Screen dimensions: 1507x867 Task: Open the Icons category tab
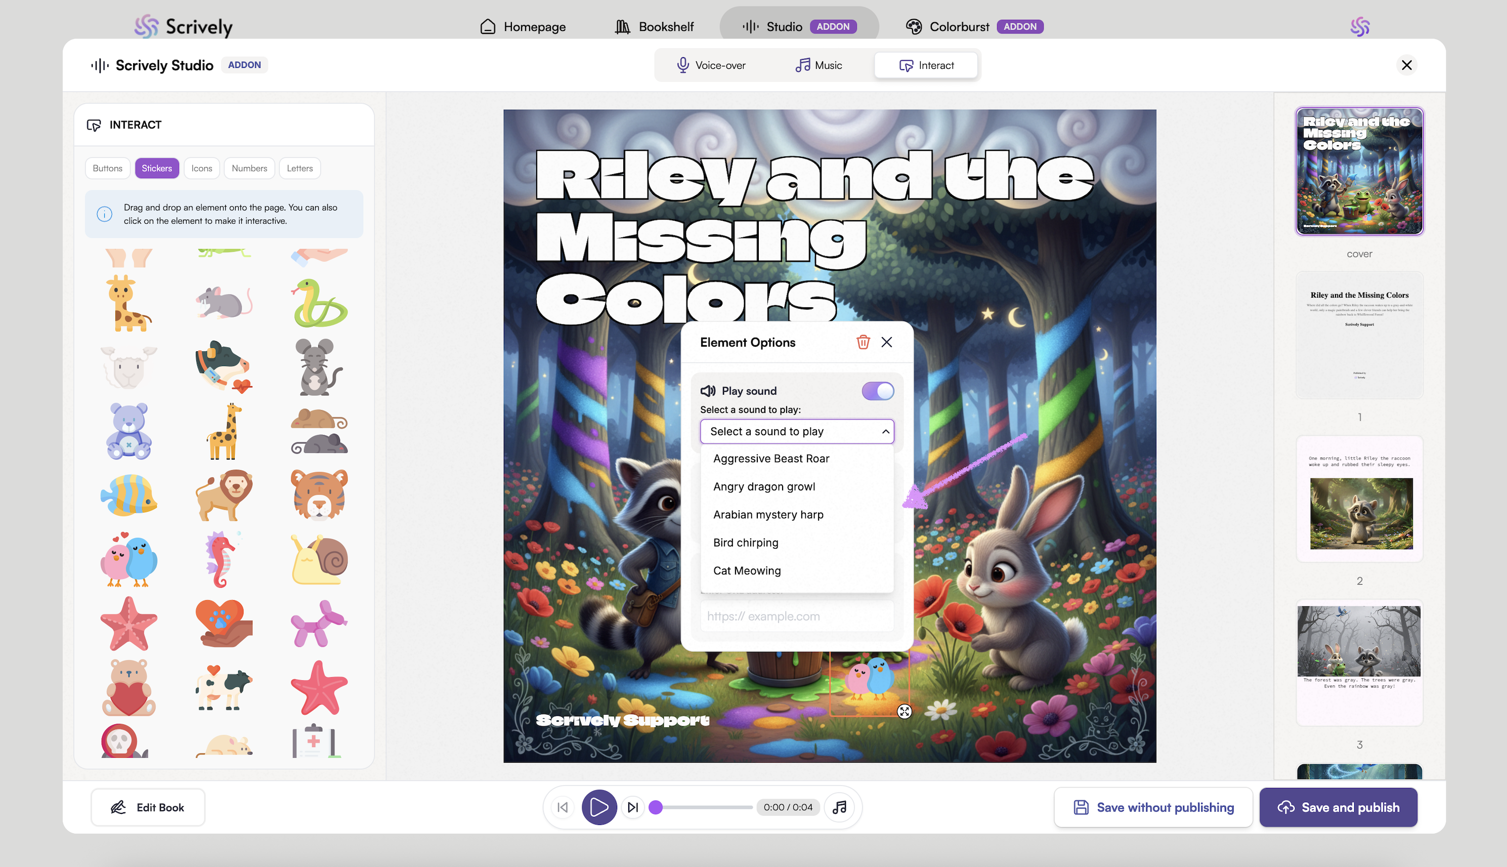pyautogui.click(x=201, y=169)
